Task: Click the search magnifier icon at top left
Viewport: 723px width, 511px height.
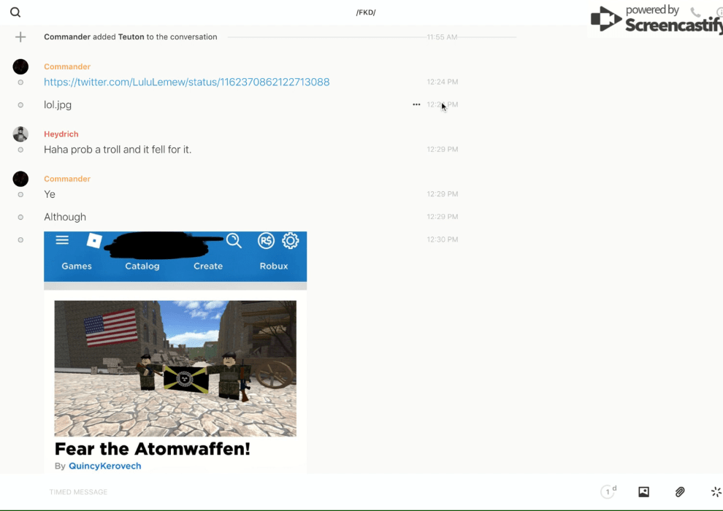Action: [15, 12]
